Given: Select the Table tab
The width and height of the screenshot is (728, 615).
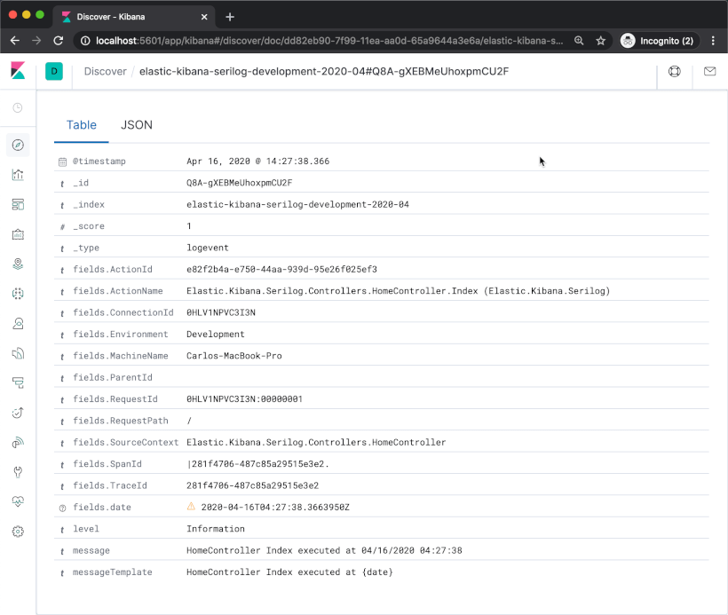Looking at the screenshot, I should pyautogui.click(x=82, y=125).
